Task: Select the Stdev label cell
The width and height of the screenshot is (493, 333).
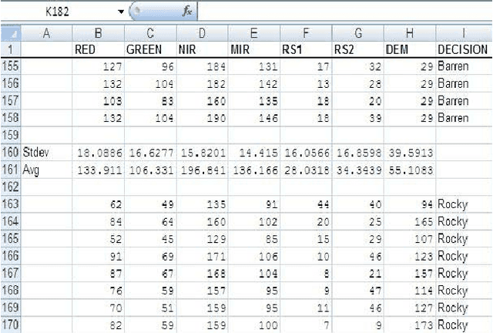Action: coord(45,151)
